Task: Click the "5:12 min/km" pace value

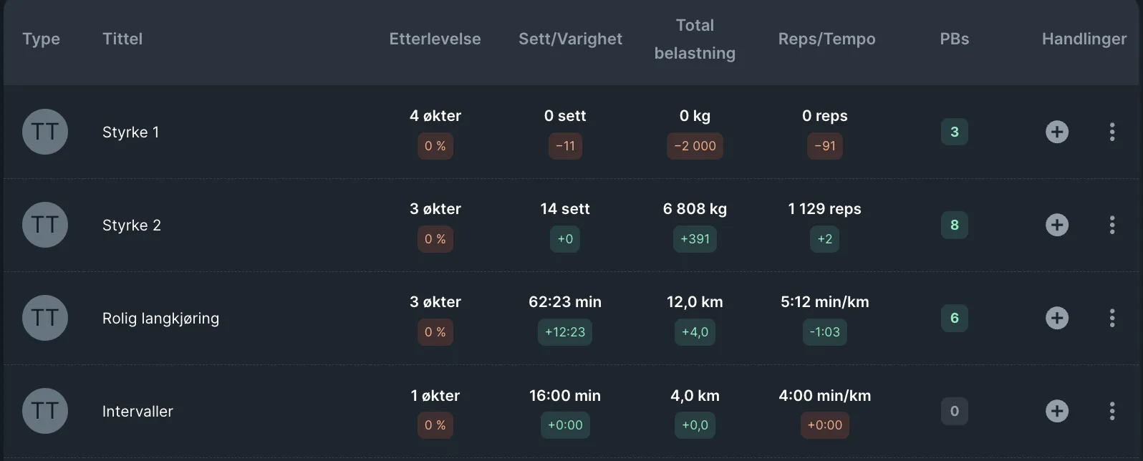Action: 825,301
